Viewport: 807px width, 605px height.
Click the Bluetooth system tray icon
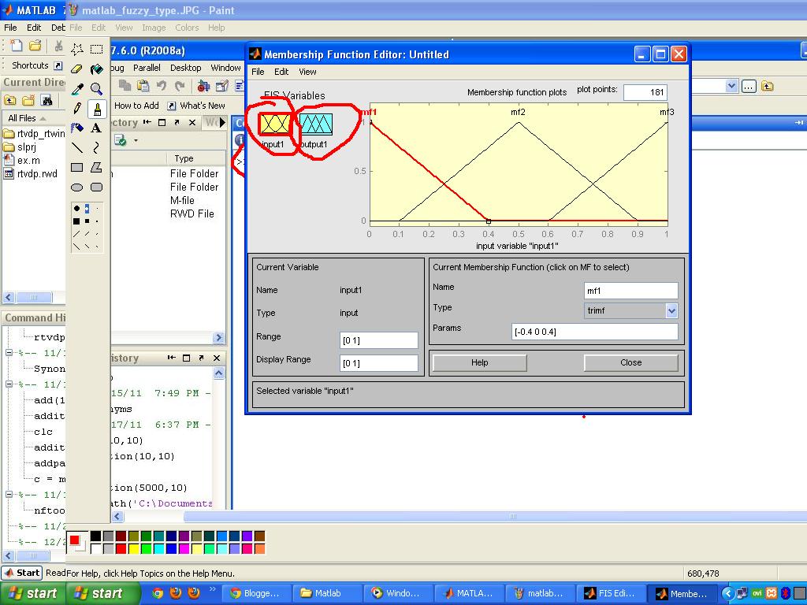(786, 593)
